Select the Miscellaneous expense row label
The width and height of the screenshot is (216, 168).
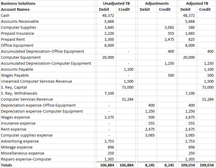pyautogui.click(x=22, y=153)
